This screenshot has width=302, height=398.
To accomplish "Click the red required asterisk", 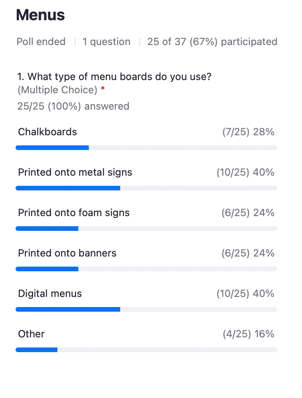I will (103, 89).
